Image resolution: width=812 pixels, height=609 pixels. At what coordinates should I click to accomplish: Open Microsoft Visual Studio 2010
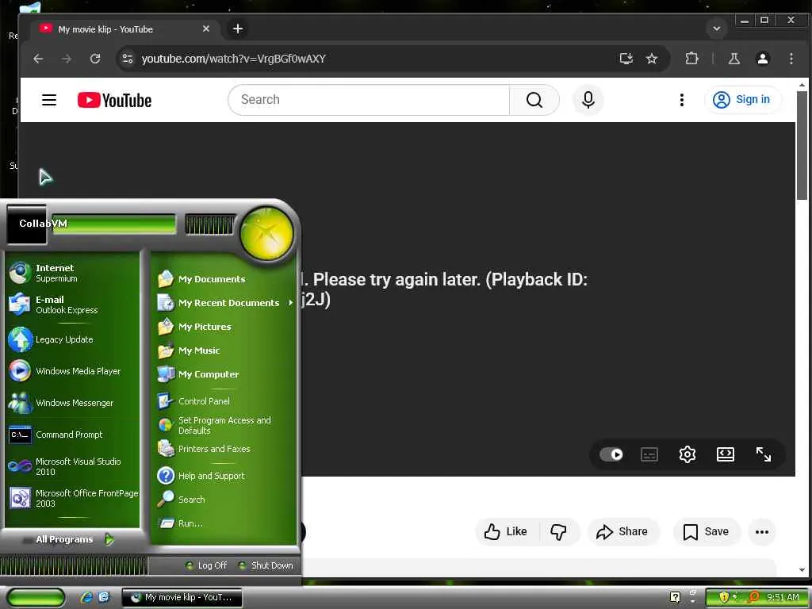point(72,466)
